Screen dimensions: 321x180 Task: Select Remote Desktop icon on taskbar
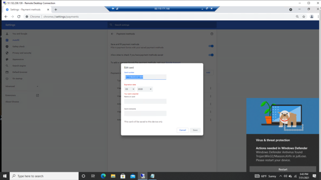(142, 176)
